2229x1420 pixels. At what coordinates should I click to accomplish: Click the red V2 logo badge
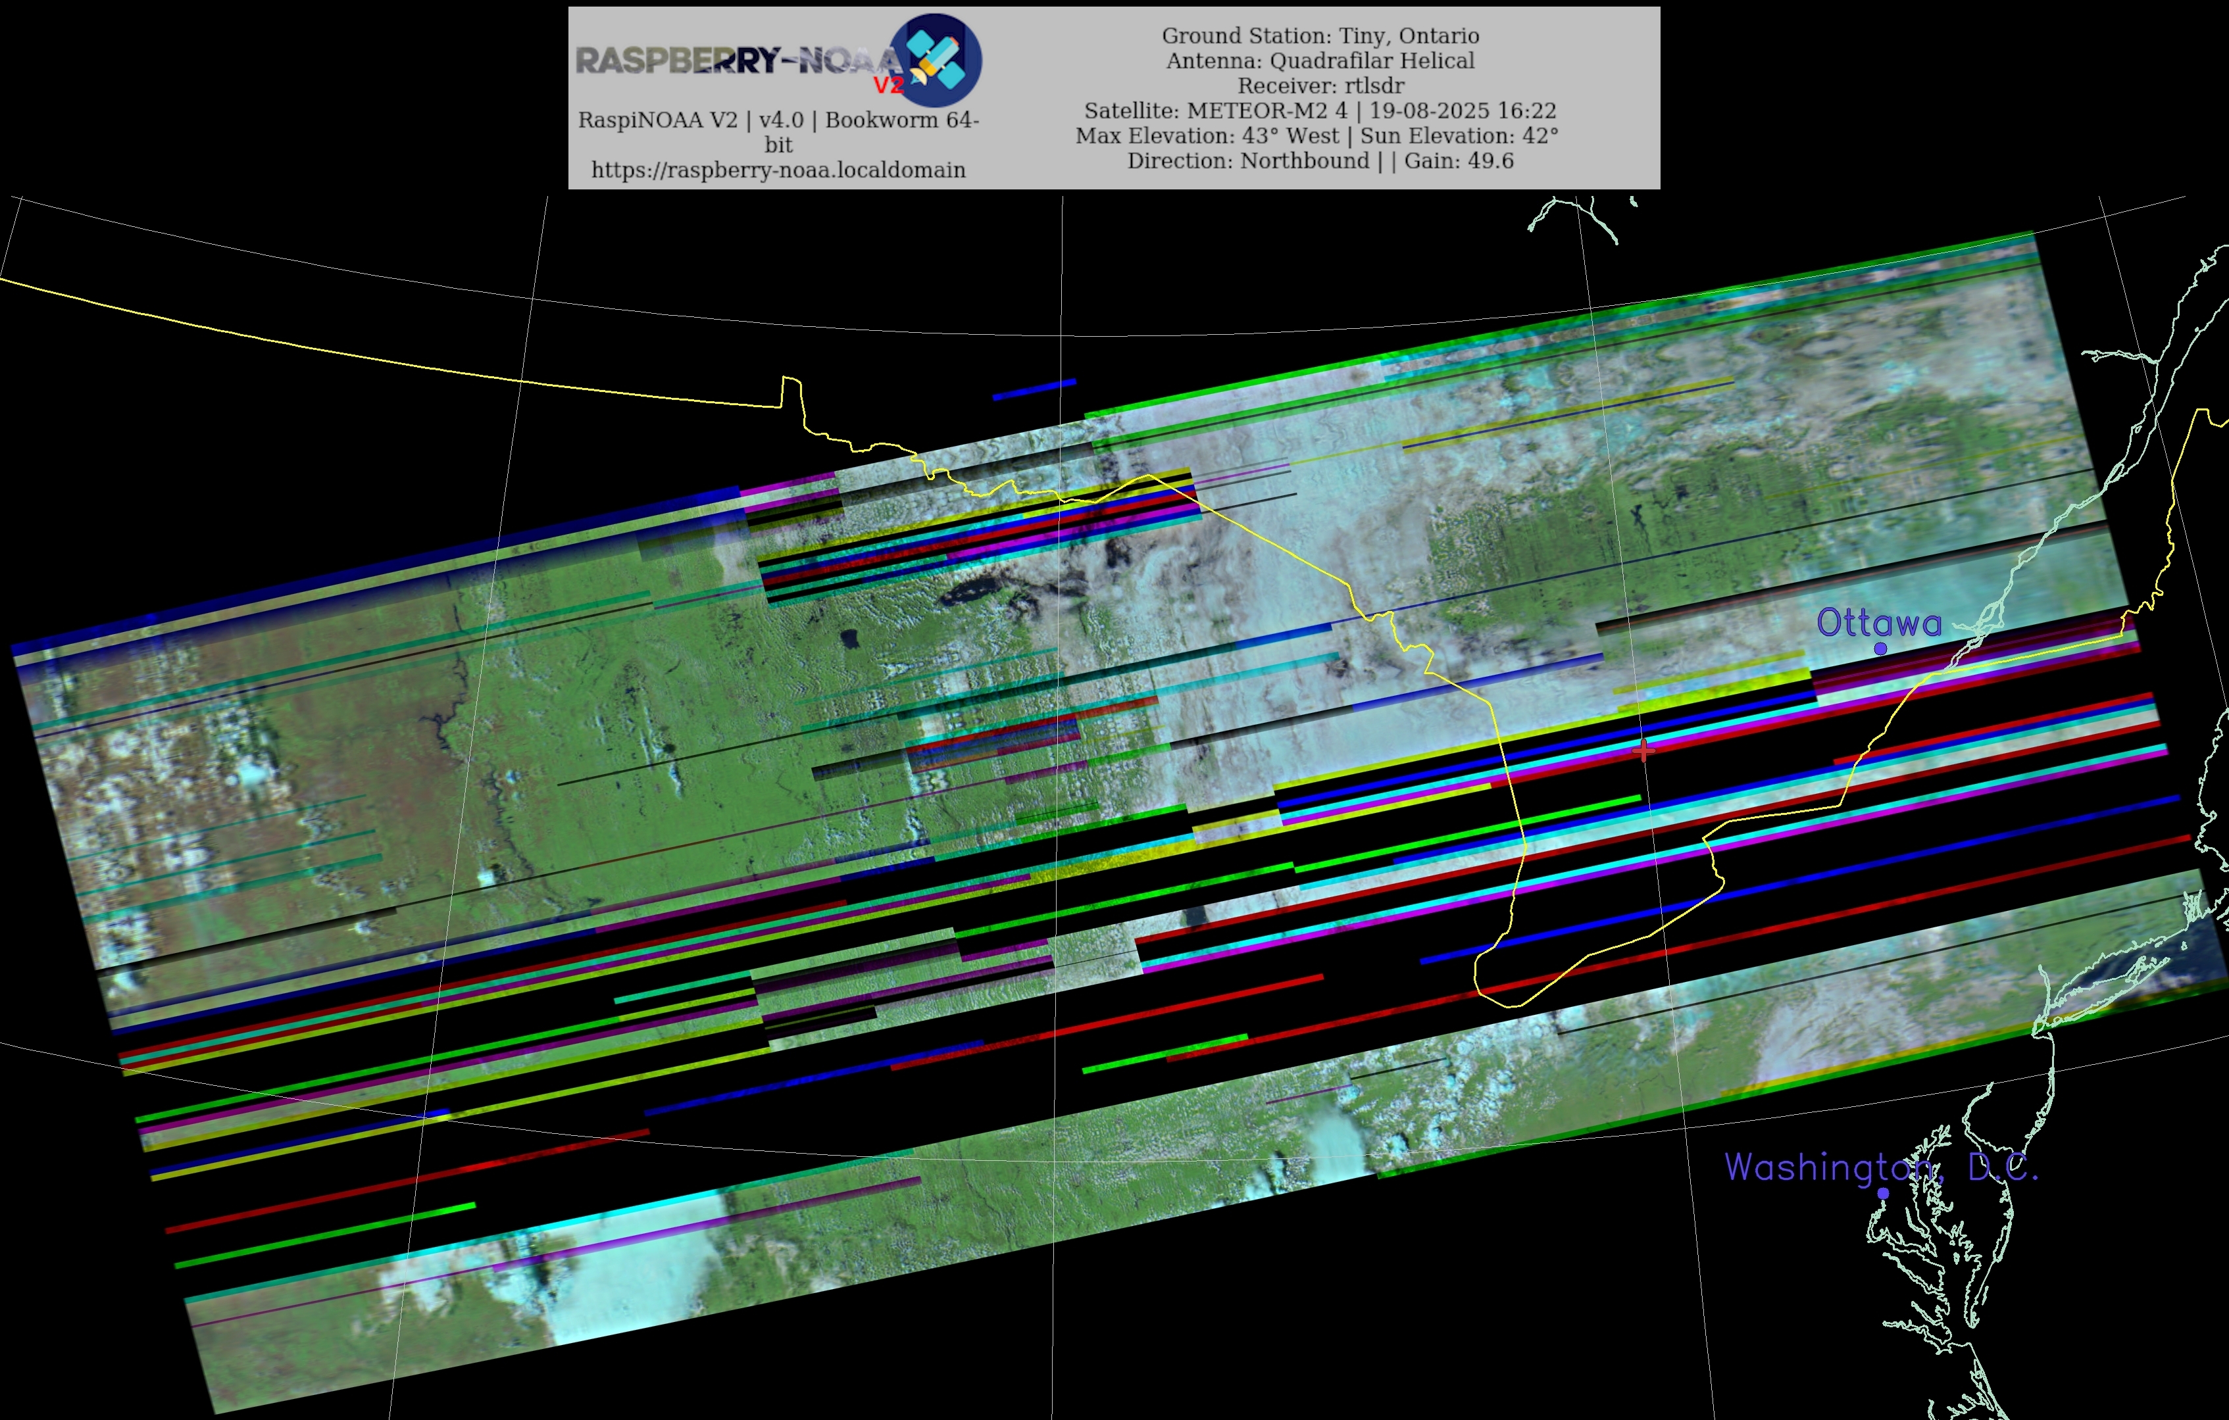[888, 85]
